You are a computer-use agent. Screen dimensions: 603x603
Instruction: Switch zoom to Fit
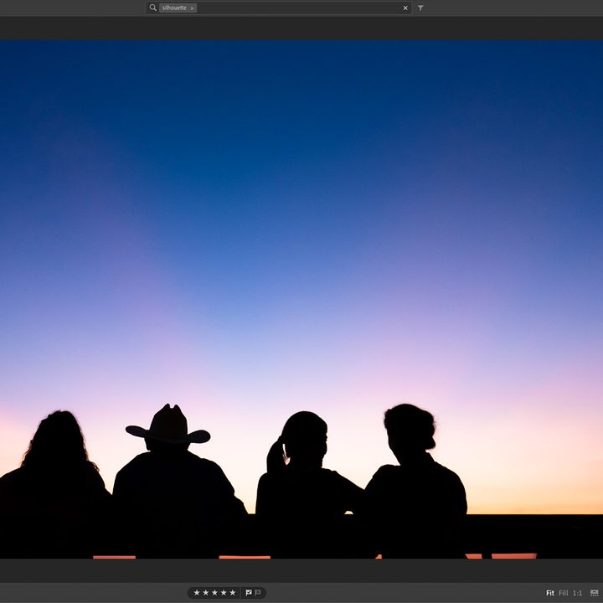click(550, 593)
